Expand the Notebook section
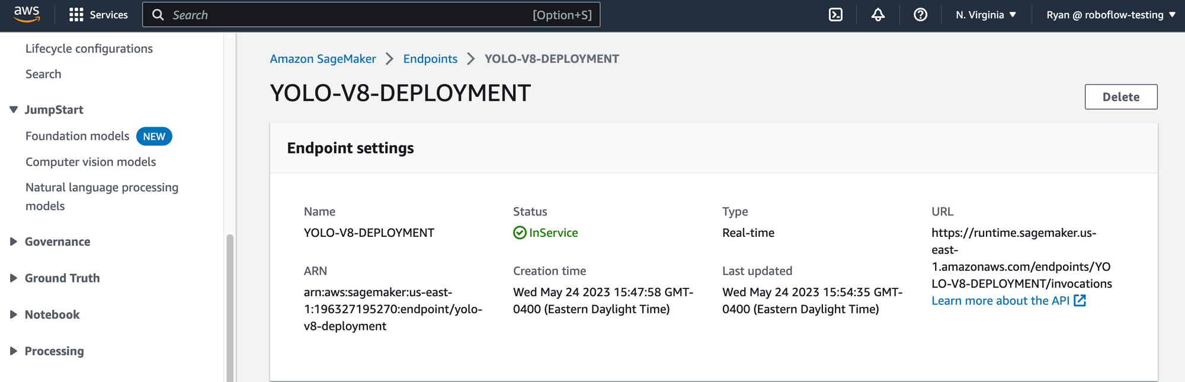 [x=14, y=314]
